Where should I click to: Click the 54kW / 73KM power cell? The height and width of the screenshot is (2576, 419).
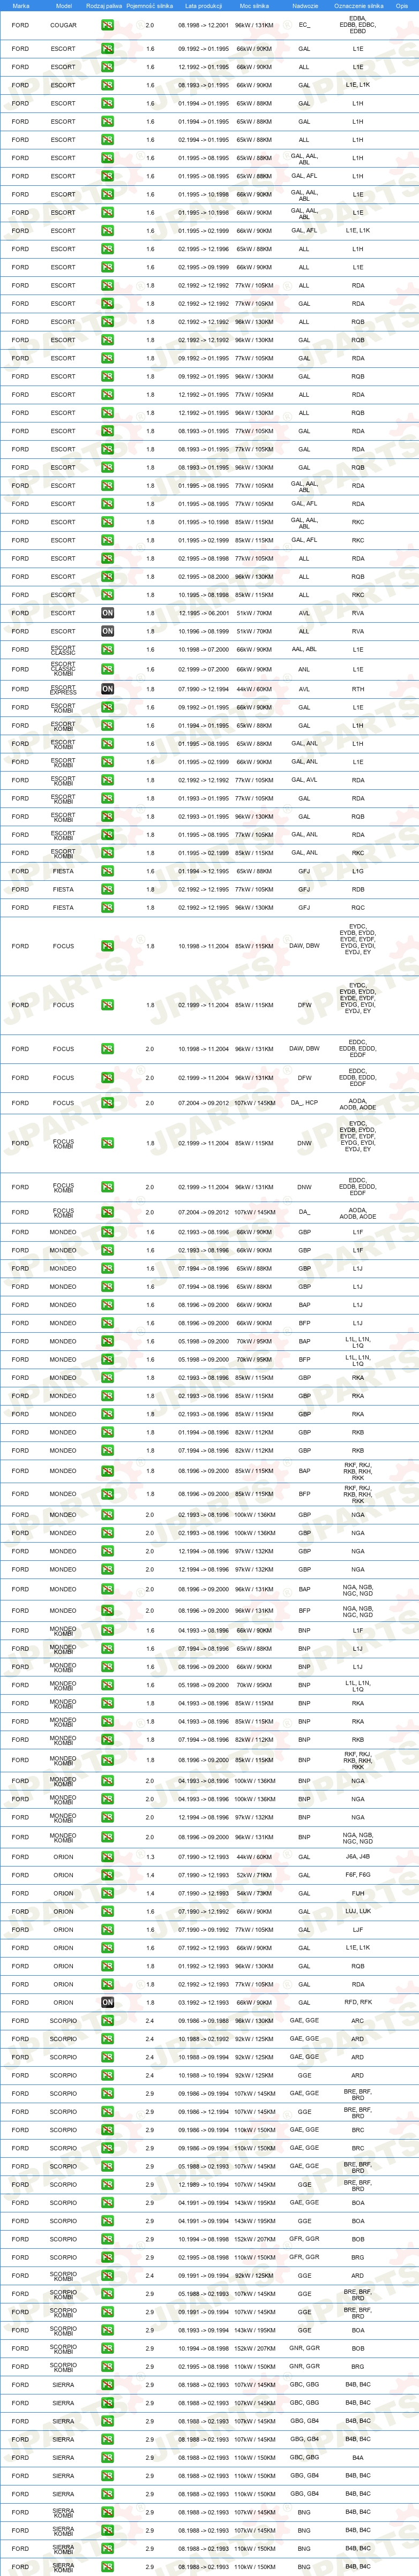tap(254, 1893)
